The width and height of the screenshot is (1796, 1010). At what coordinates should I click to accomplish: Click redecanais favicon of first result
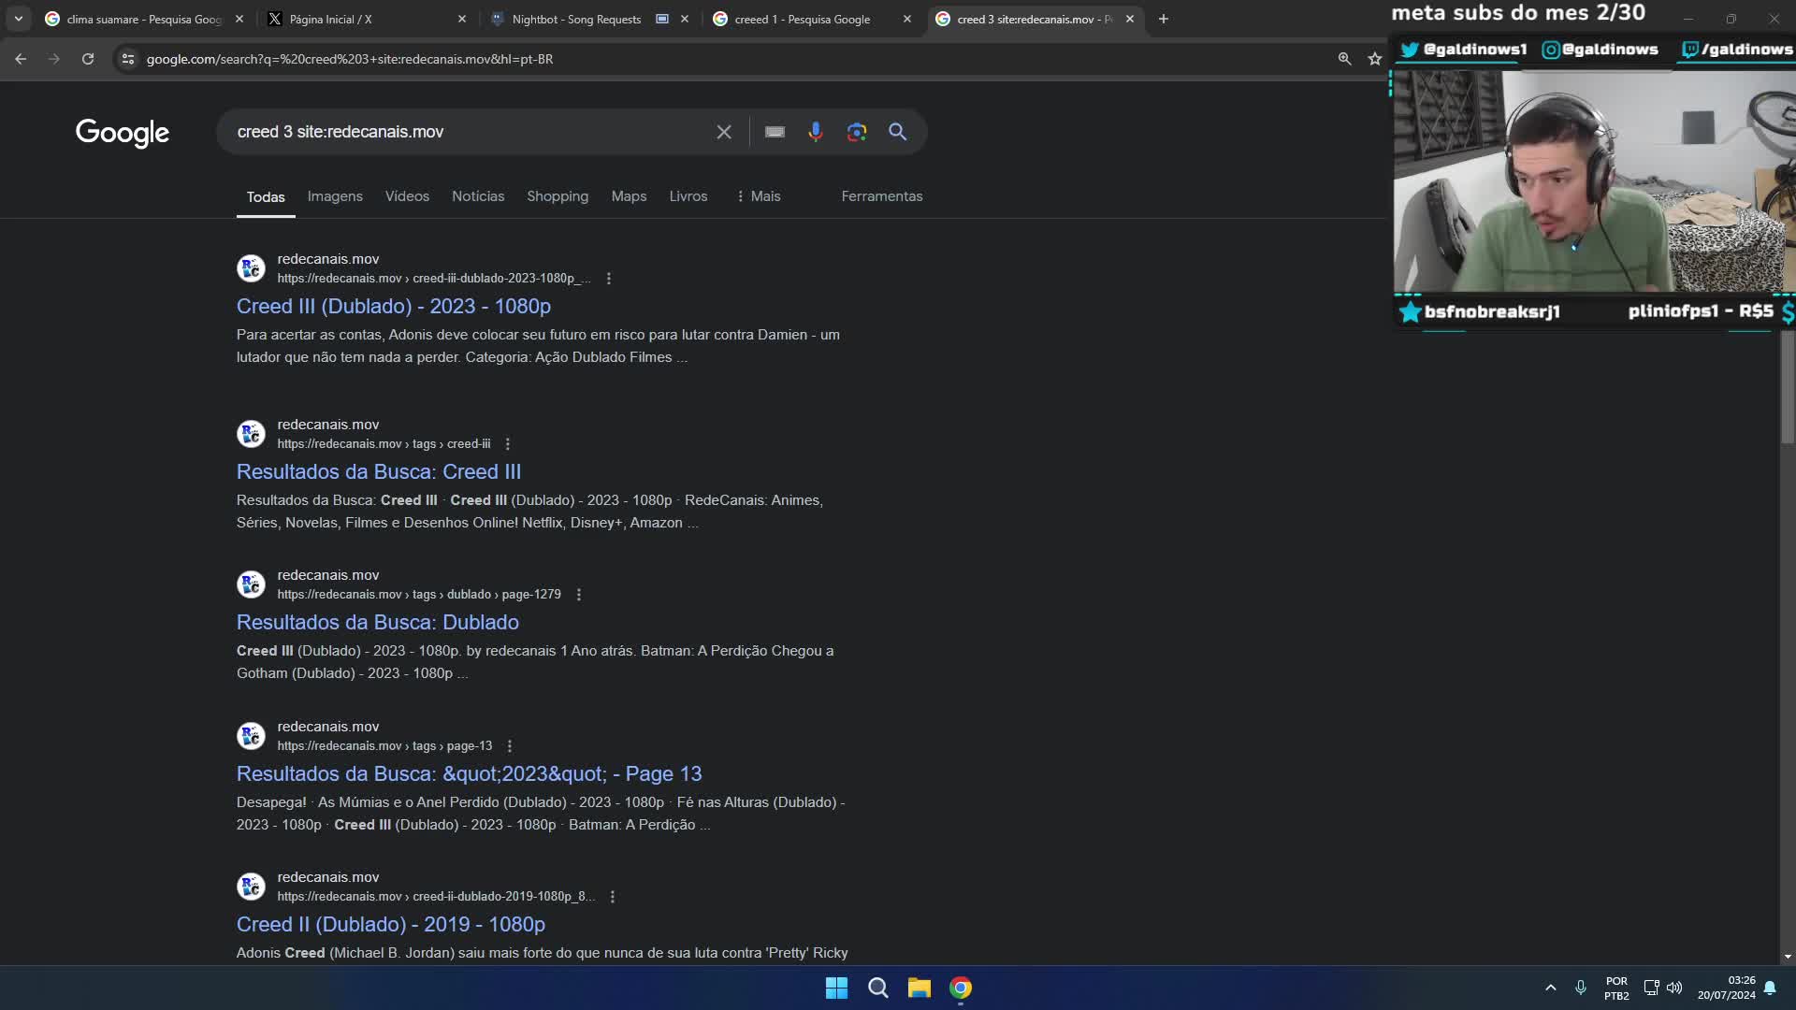pyautogui.click(x=251, y=268)
